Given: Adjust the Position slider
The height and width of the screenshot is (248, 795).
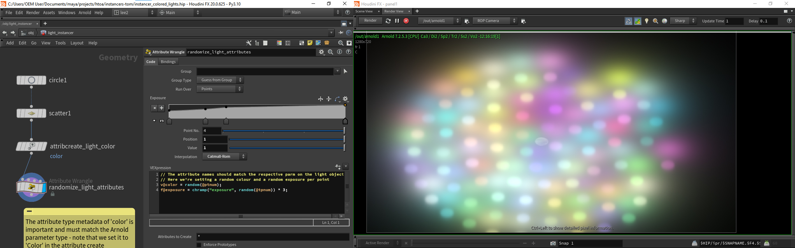Looking at the screenshot, I should coord(287,139).
